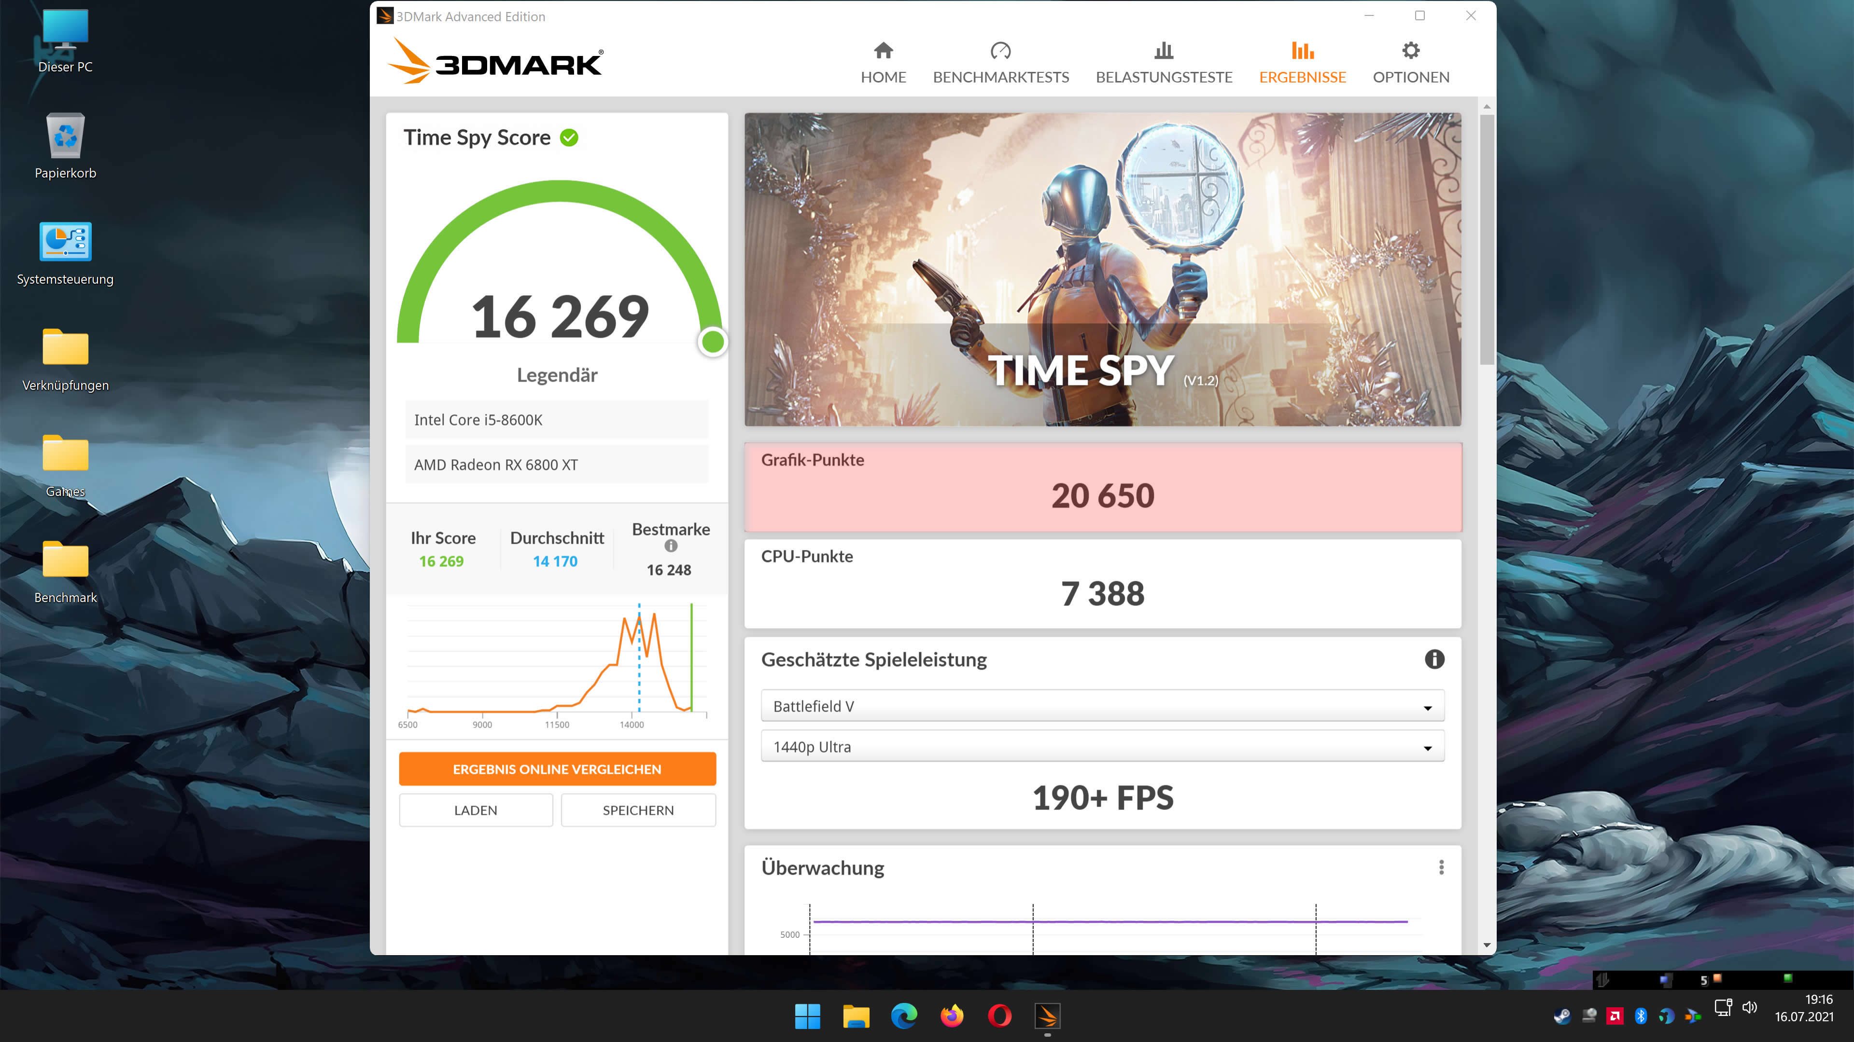Viewport: 1854px width, 1042px height.
Task: Click the Benchmarktests speedometer icon
Action: [1000, 50]
